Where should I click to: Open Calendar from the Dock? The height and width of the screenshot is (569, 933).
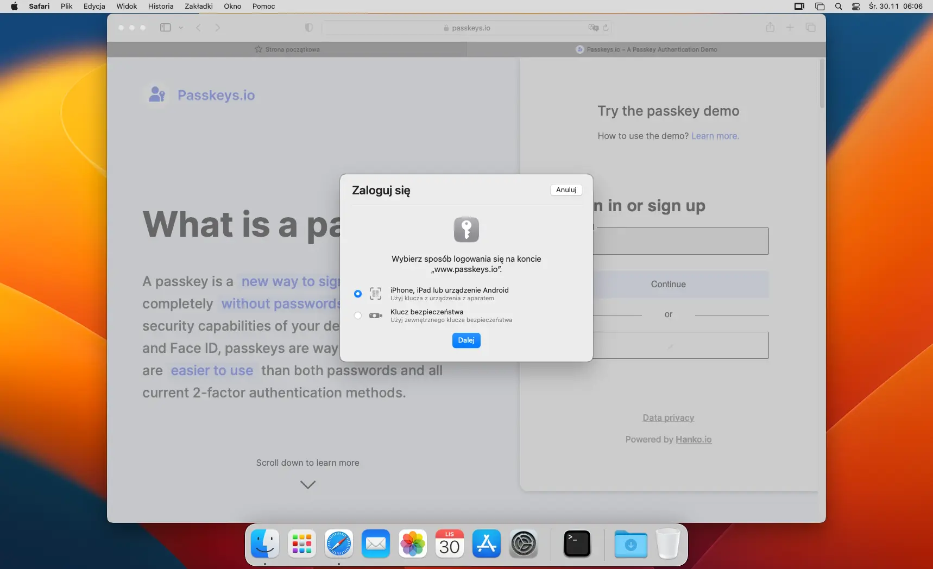[450, 543]
